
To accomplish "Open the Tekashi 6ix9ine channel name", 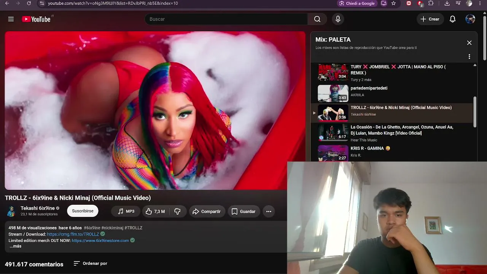I will tap(38, 208).
